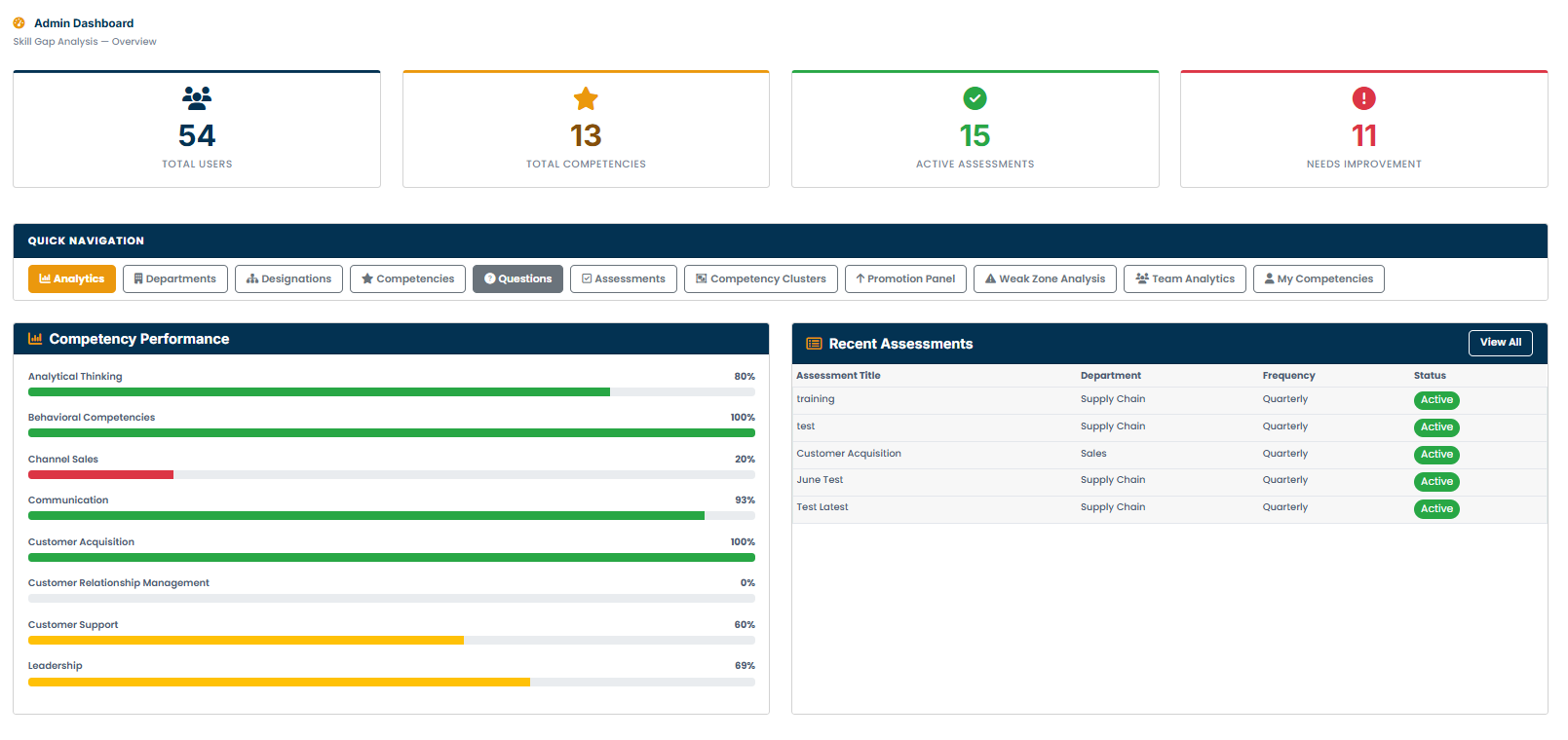This screenshot has height=740, width=1568.
Task: Click the Customer Acquisition progress bar
Action: [392, 558]
